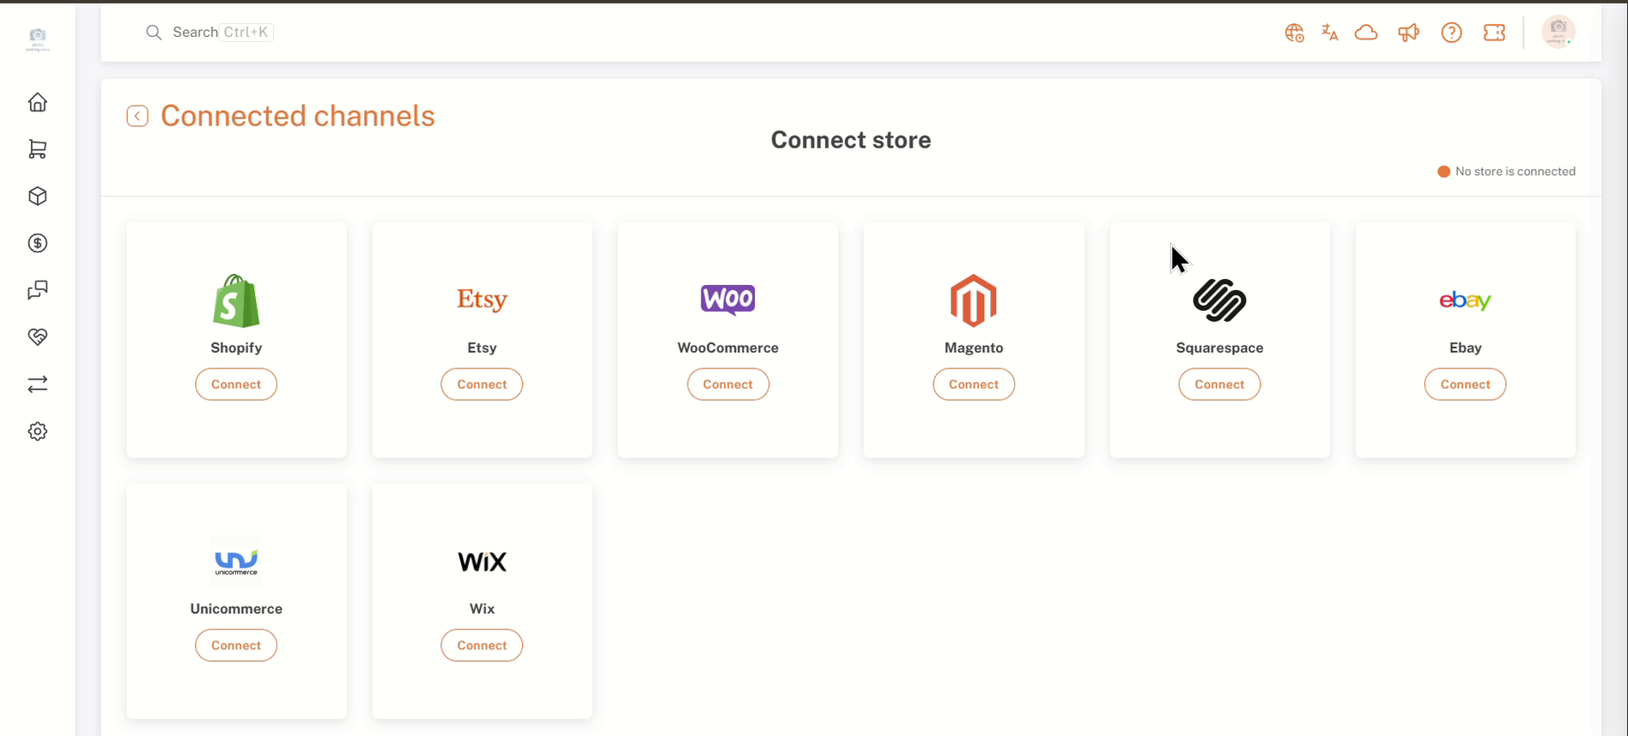Click the sidebar logo at top
1628x736 pixels.
click(38, 39)
